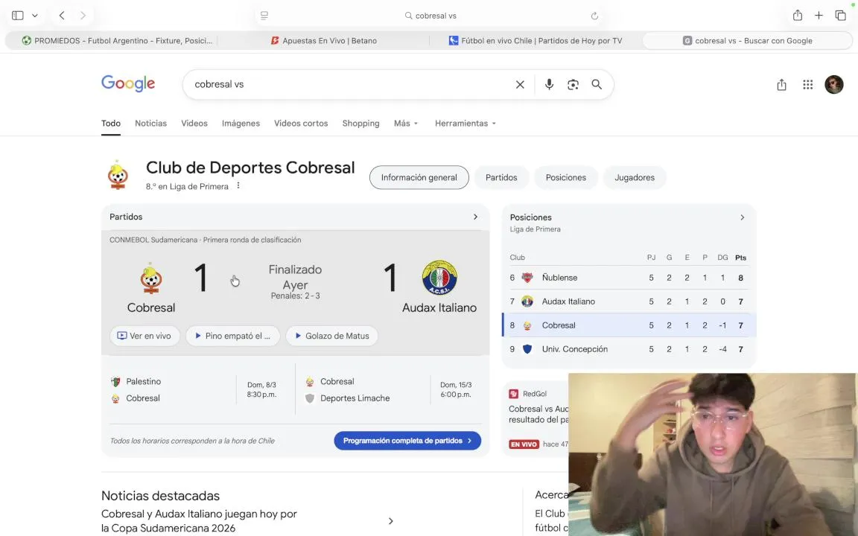Click the Audax Italiano crest in match score
Viewport: 858px width, 536px height.
(439, 277)
